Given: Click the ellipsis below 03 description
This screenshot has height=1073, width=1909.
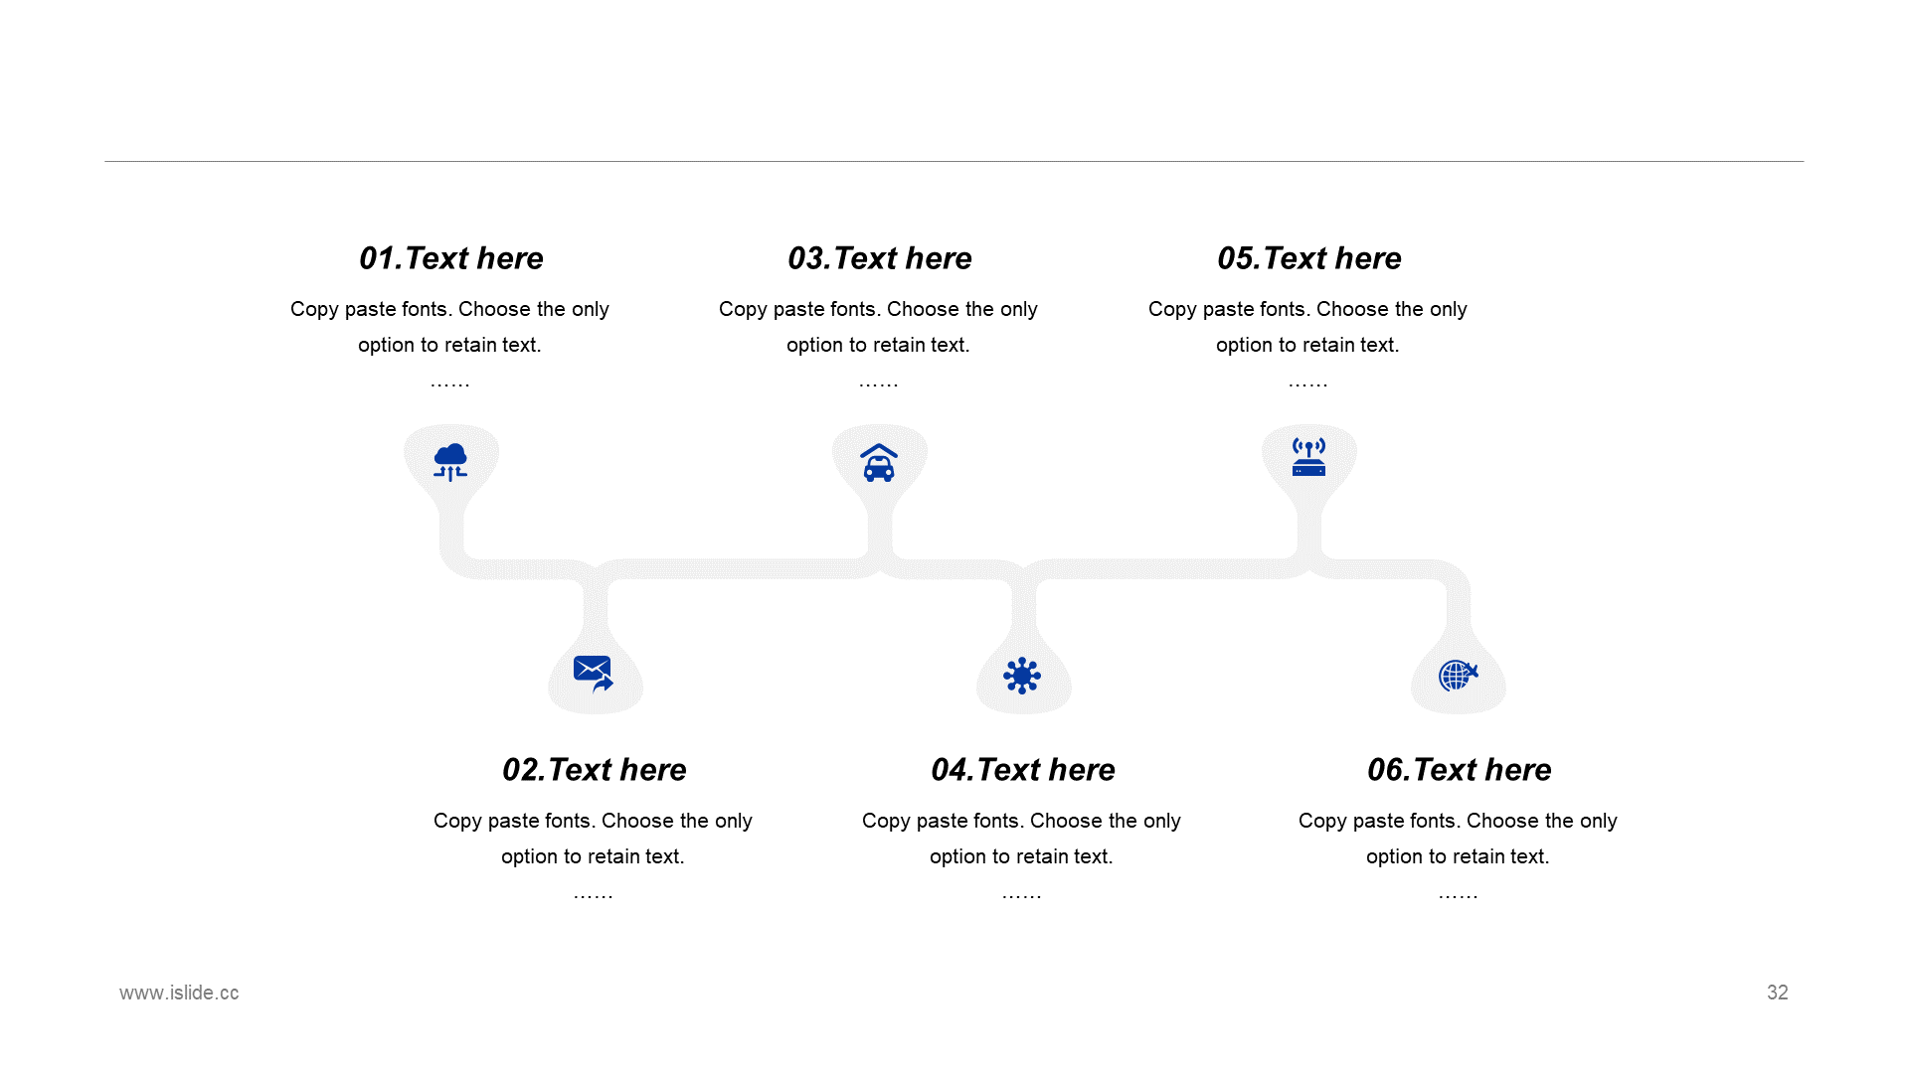Looking at the screenshot, I should pos(879,383).
